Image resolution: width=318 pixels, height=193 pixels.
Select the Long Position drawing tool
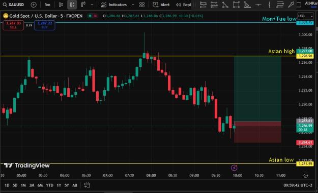click(x=203, y=5)
